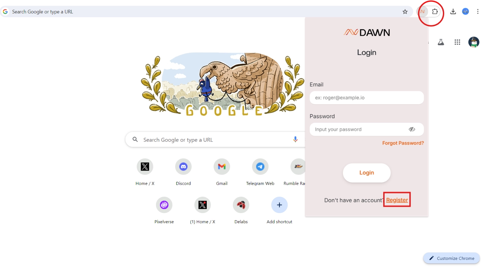481x267 pixels.
Task: Toggle password visibility eye icon
Action: [x=412, y=129]
